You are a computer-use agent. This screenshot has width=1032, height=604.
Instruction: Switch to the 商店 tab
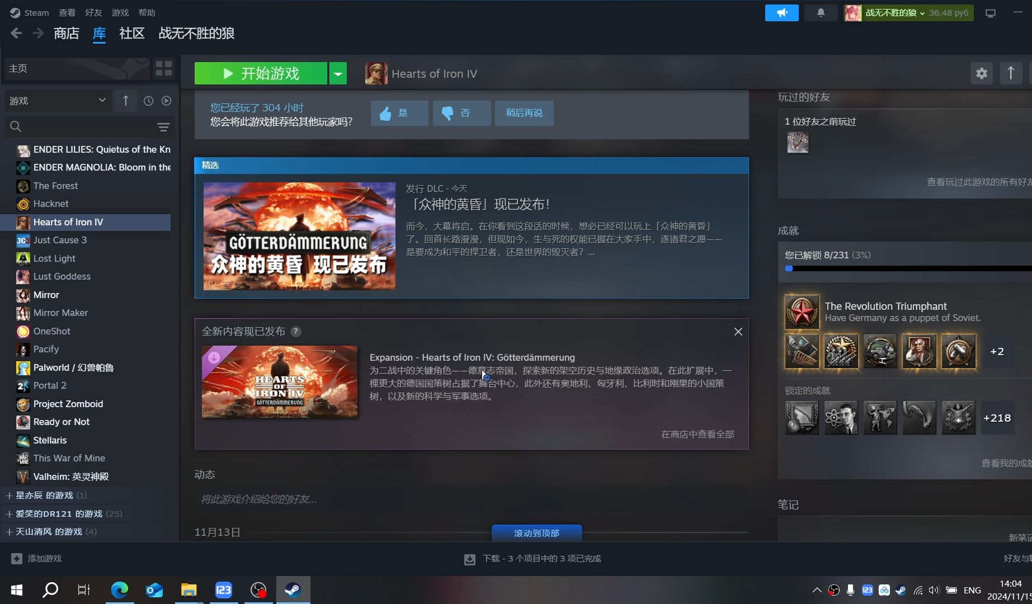click(x=67, y=34)
